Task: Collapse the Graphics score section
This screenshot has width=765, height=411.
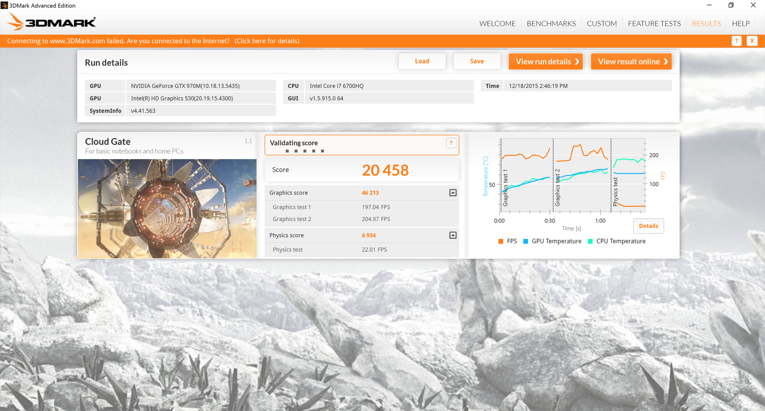Action: 453,193
